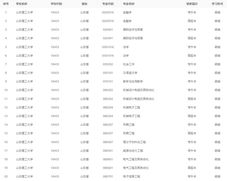Screen dimensions: 227x181
Task: Select 国际经济与贸易 in row 3
Action: (133, 30)
